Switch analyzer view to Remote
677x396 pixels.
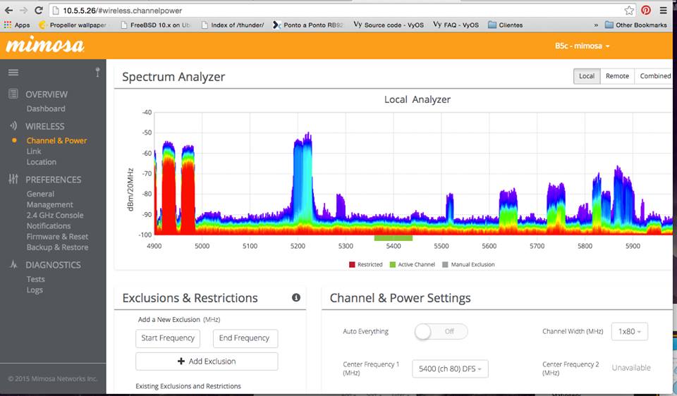[617, 76]
